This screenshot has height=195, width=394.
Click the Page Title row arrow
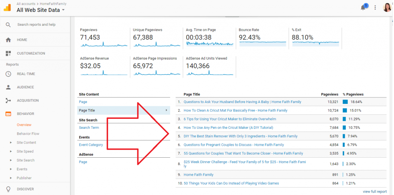pyautogui.click(x=166, y=110)
